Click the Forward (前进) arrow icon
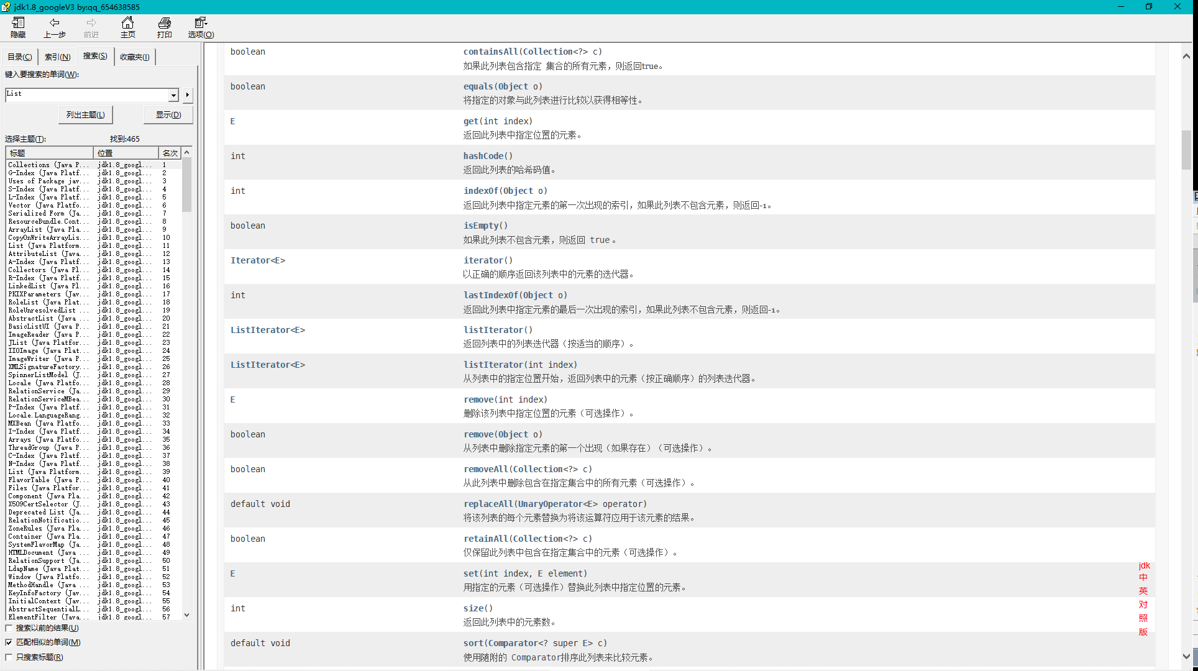Image resolution: width=1198 pixels, height=671 pixels. click(x=91, y=24)
